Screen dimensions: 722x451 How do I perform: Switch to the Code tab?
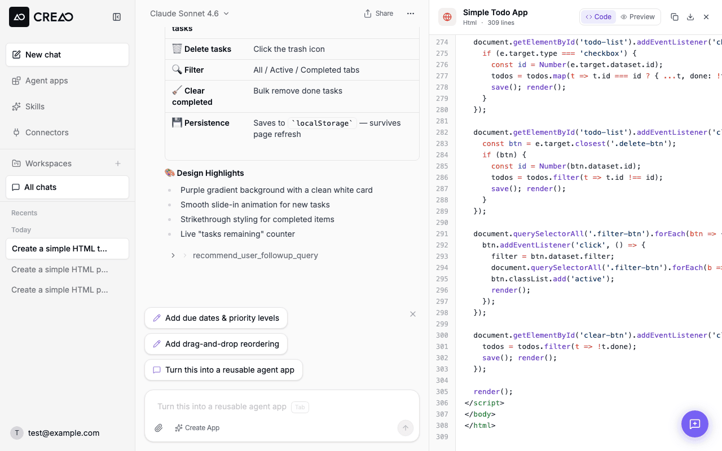pos(598,17)
